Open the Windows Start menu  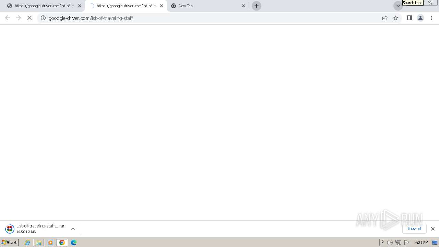tap(10, 243)
